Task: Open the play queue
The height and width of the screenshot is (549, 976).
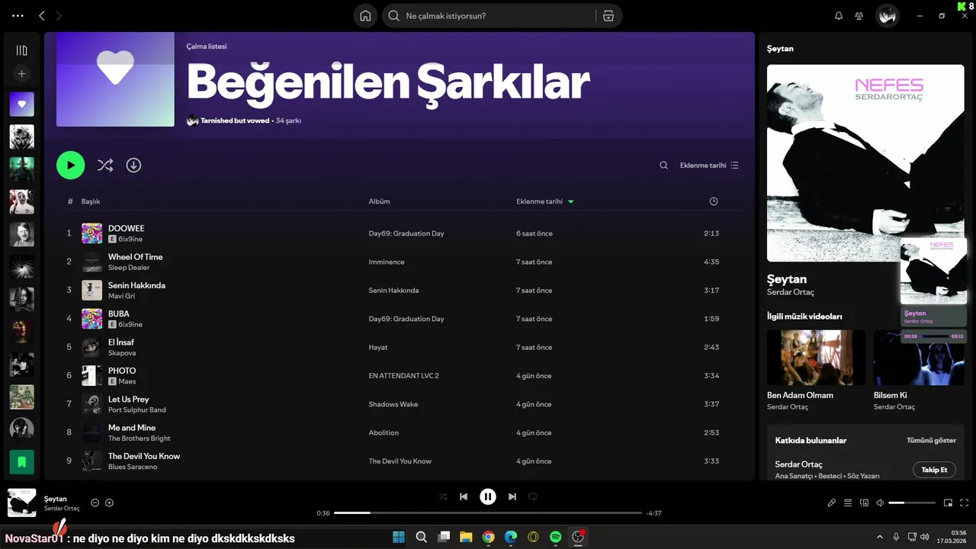Action: tap(848, 502)
